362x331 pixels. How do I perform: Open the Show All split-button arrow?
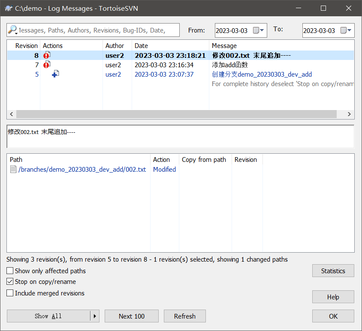pos(95,316)
